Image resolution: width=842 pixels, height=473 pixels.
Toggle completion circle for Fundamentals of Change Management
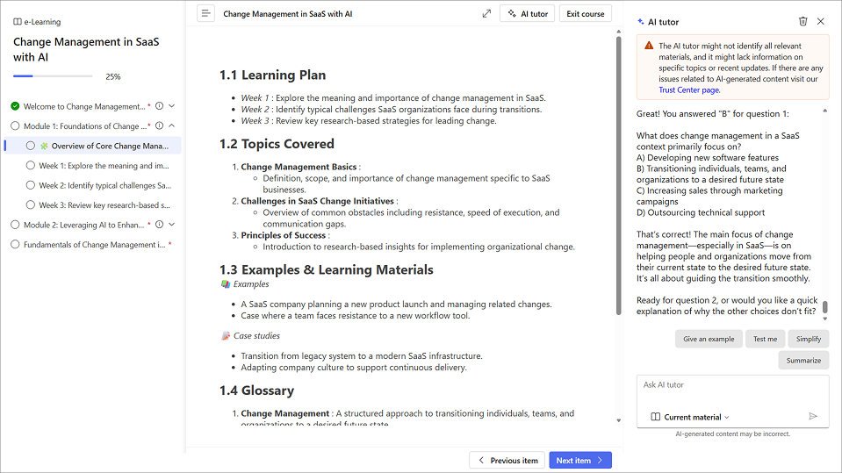[15, 245]
